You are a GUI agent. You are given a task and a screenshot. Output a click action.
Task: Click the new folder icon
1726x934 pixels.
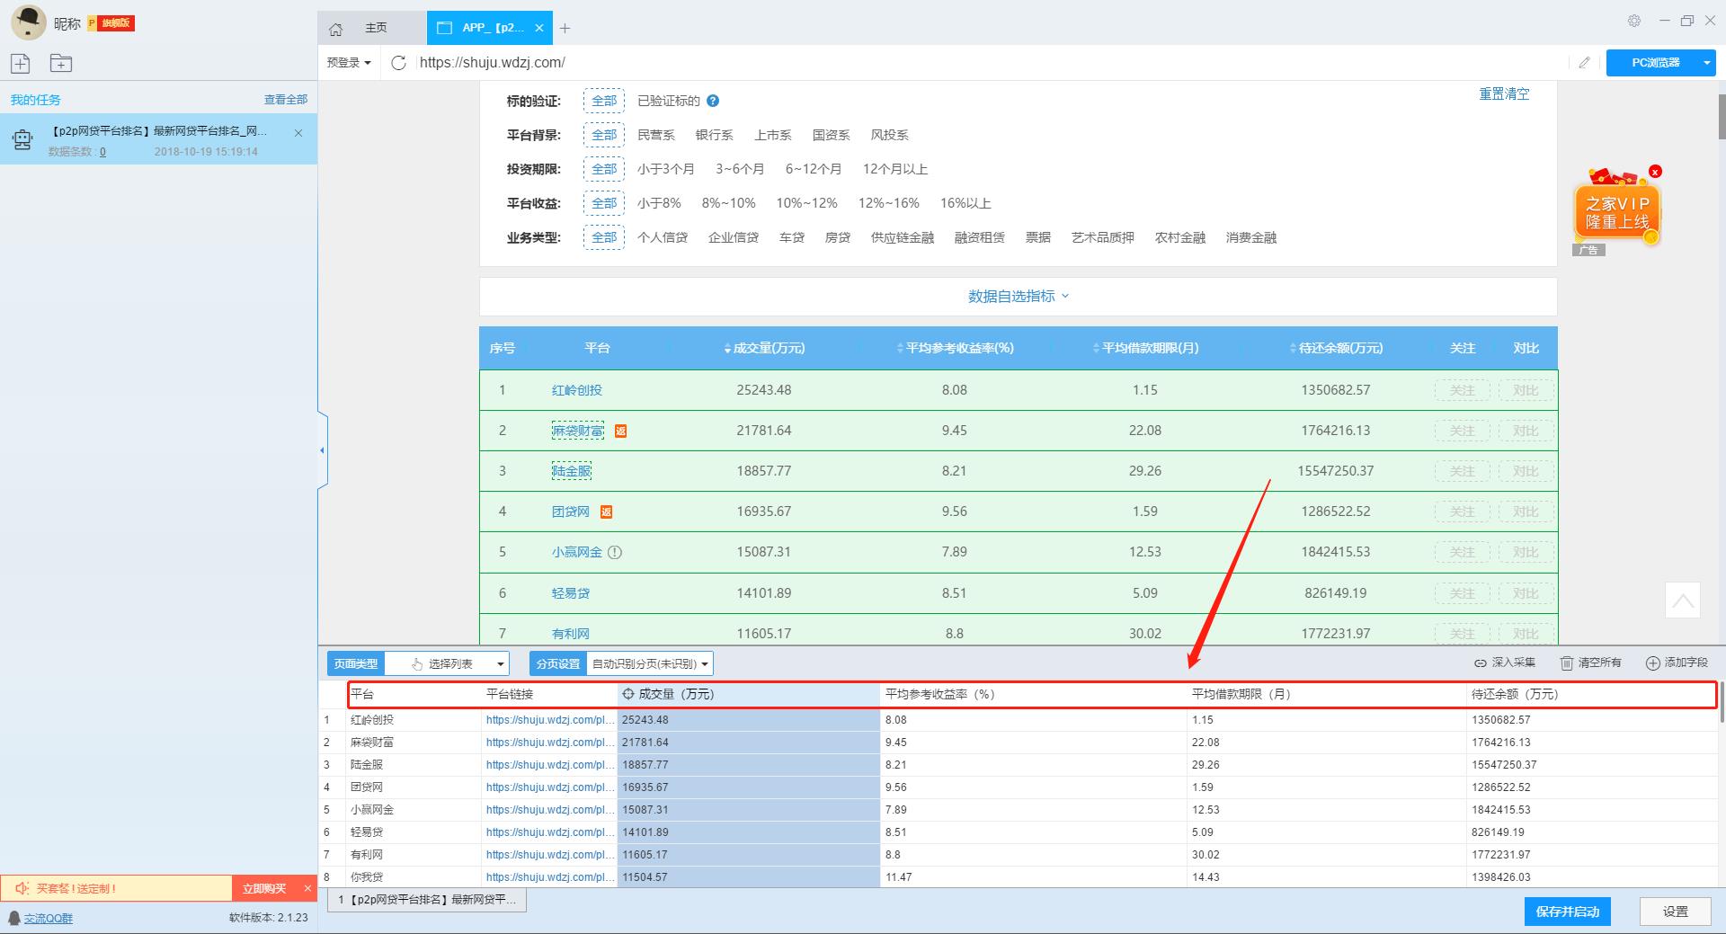click(x=61, y=63)
